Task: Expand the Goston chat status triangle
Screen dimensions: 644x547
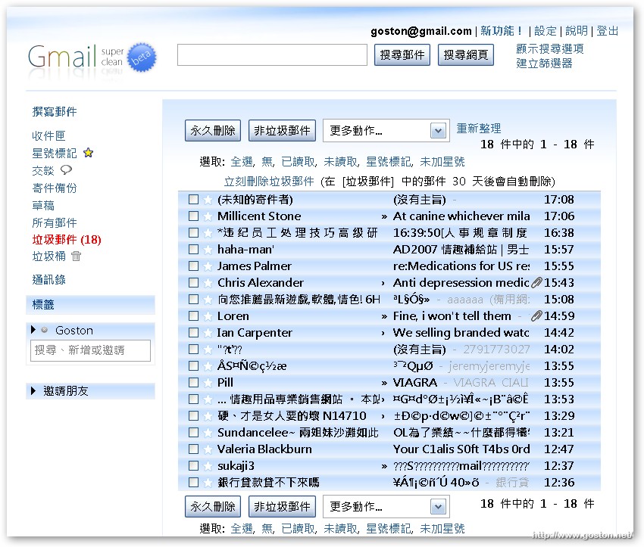Action: point(33,330)
